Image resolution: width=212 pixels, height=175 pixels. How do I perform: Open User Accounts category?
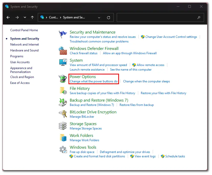[x=20, y=62]
